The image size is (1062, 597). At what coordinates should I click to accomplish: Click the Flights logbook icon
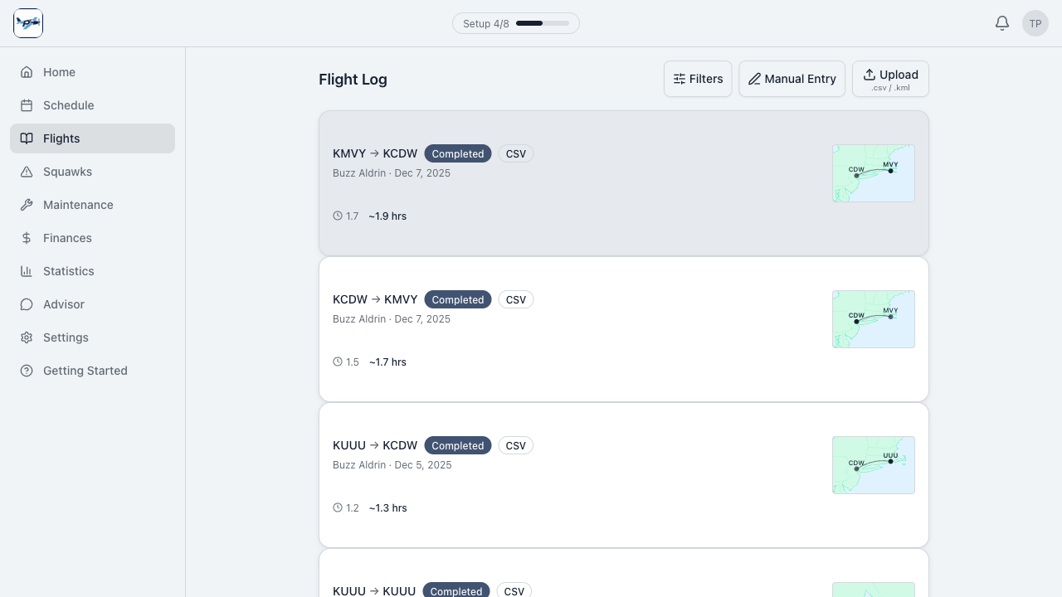coord(26,138)
